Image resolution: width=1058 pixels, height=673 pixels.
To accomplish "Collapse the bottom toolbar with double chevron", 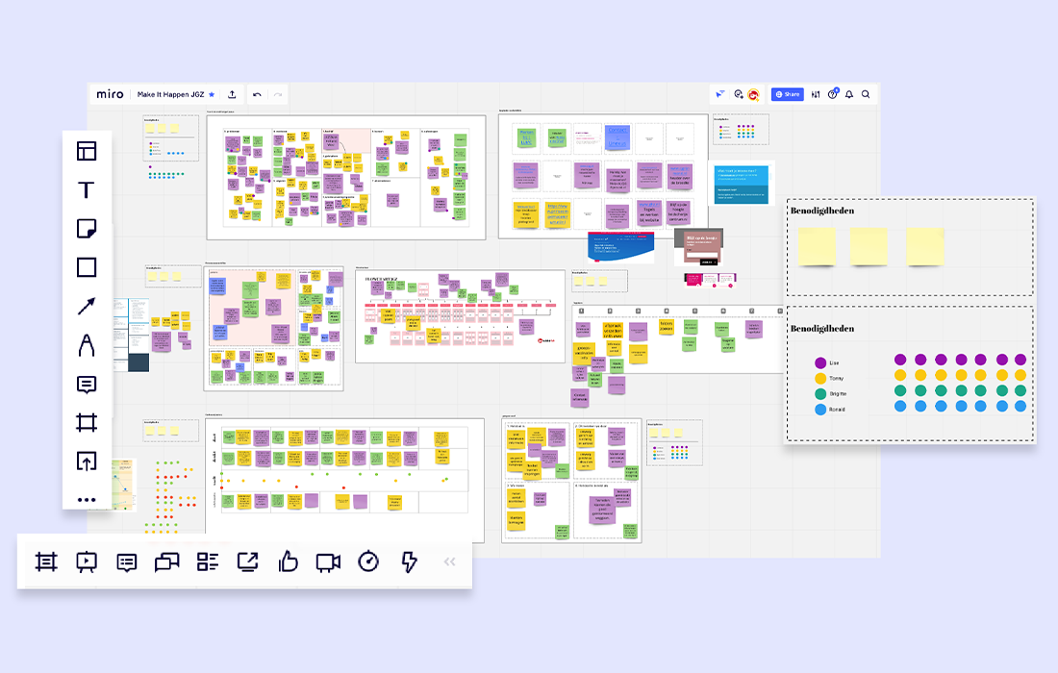I will click(449, 561).
